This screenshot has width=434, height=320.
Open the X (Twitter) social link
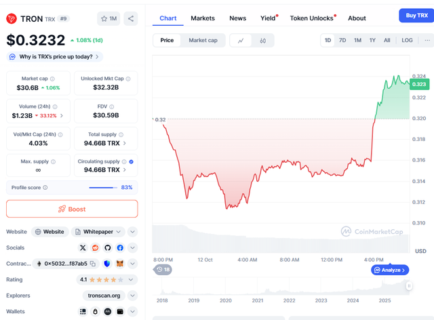point(83,248)
